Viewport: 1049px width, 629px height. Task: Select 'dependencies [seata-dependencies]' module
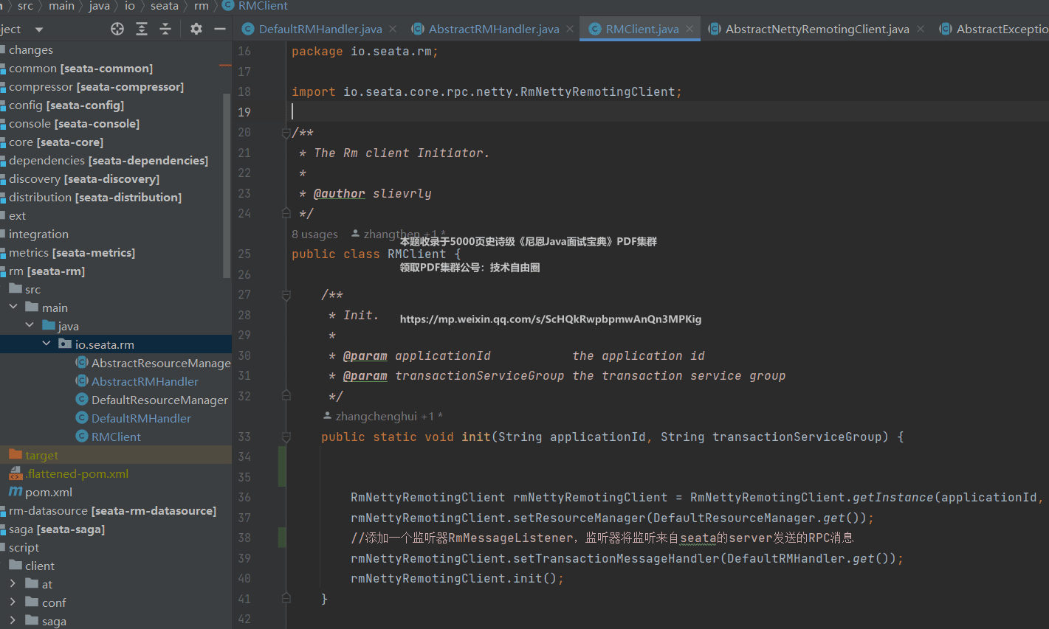pyautogui.click(x=109, y=160)
